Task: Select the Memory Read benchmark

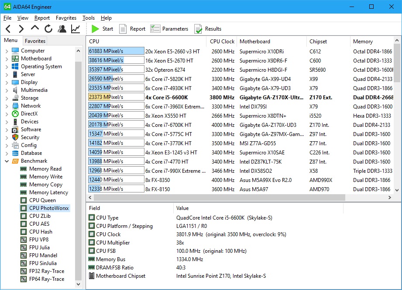Action: (x=45, y=169)
